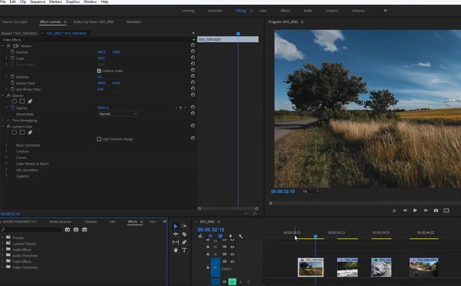Toggle V1 track output eye
The width and height of the screenshot is (461, 286).
coord(232,261)
